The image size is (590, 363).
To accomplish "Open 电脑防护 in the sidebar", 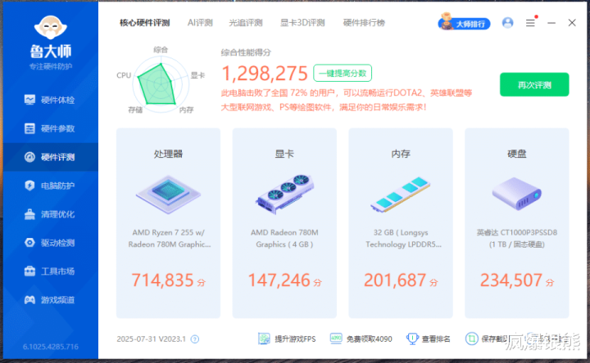I will tap(50, 186).
